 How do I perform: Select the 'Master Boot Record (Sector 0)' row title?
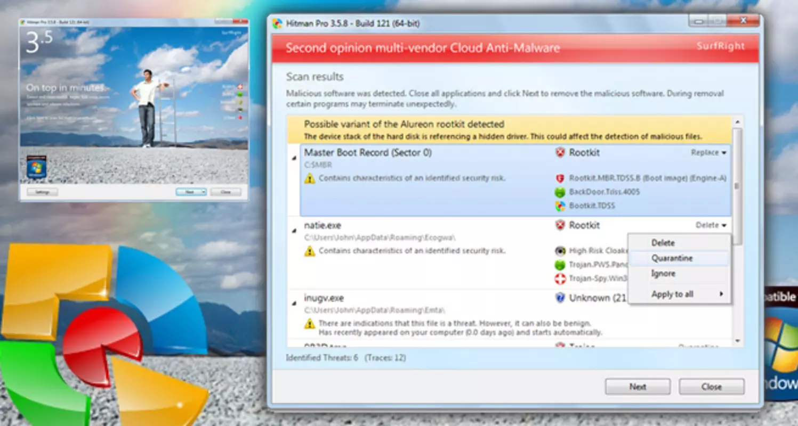point(368,153)
